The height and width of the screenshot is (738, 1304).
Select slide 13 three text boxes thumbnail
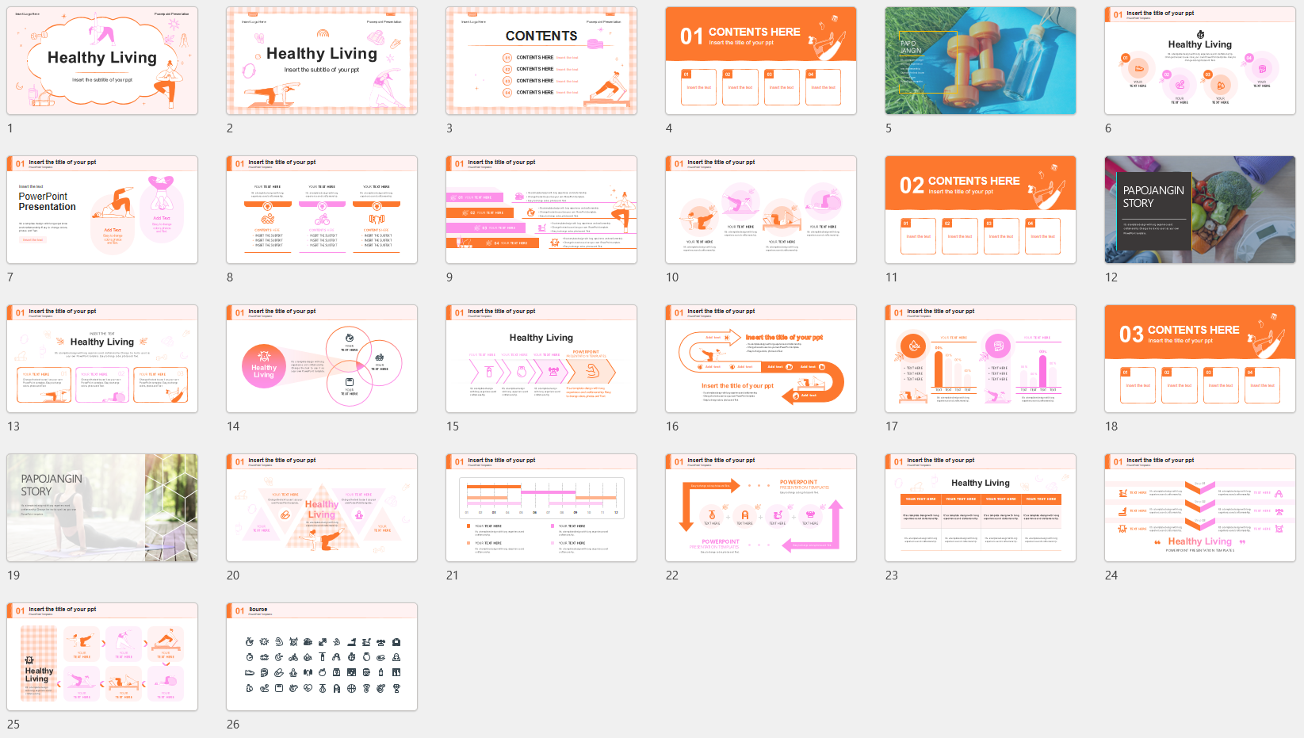102,359
